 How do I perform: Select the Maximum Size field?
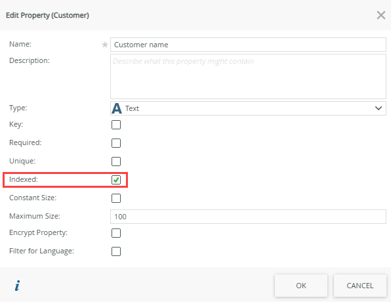click(248, 217)
